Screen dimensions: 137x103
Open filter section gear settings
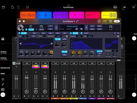[x=118, y=36]
